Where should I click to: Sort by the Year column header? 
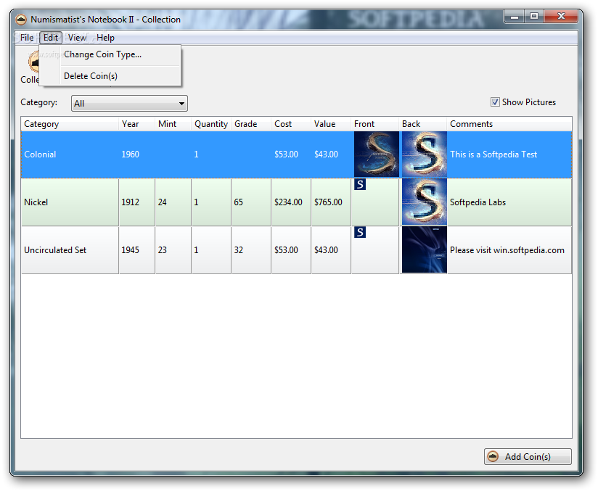tap(136, 124)
